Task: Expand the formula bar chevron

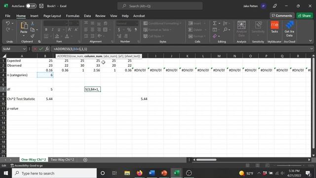Action: coord(312,49)
